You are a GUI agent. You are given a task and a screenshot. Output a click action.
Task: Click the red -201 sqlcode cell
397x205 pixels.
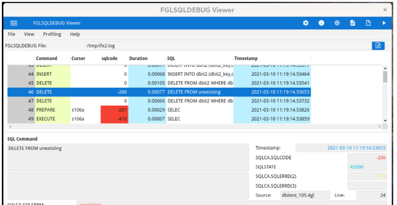(x=114, y=110)
